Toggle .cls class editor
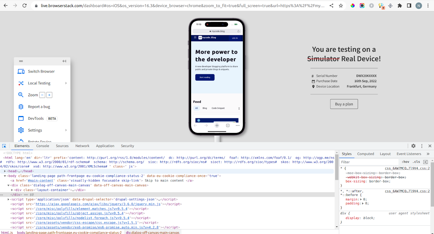Screen dimensions: 434x234 (x=416, y=162)
